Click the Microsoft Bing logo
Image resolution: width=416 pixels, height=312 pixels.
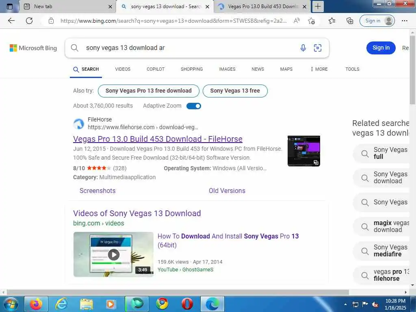(33, 48)
